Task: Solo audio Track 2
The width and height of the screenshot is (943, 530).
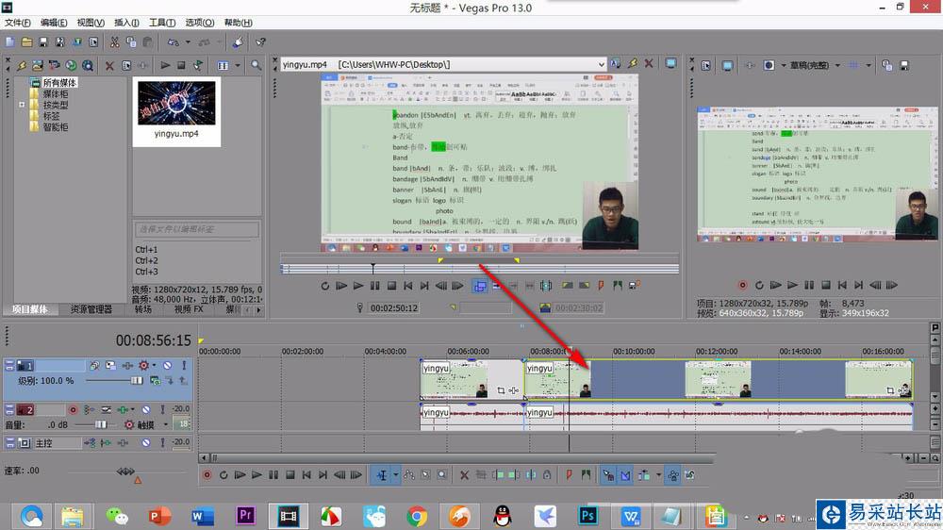Action: [x=162, y=409]
